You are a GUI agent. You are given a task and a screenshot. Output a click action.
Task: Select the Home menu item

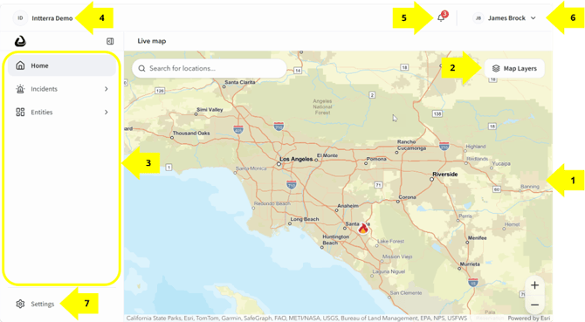(62, 65)
